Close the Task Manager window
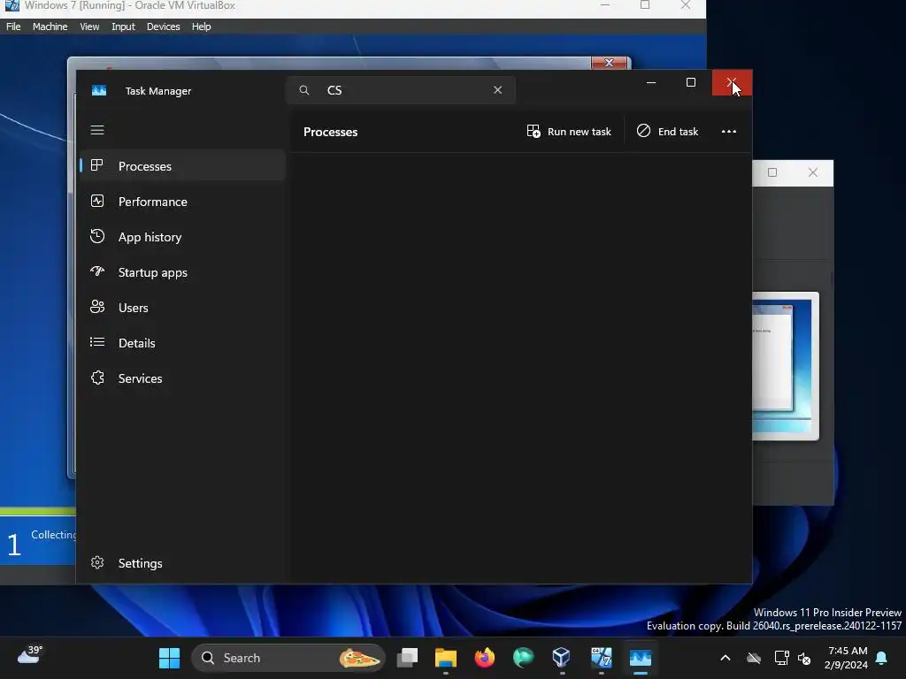Viewport: 906px width, 679px height. tap(732, 82)
